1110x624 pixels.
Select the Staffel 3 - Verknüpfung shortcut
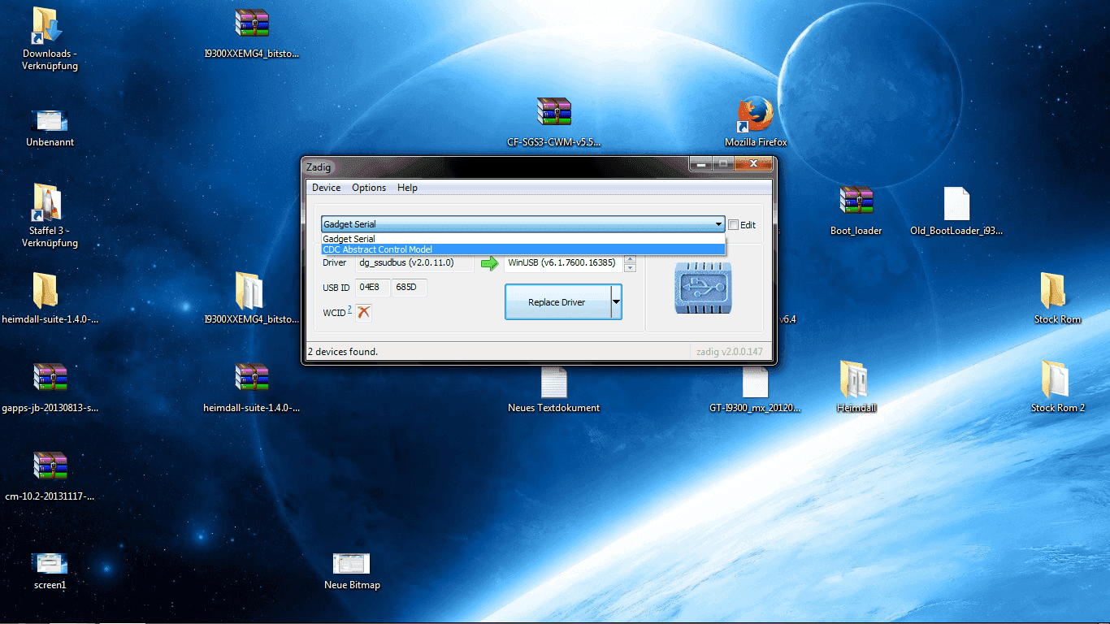[x=50, y=216]
